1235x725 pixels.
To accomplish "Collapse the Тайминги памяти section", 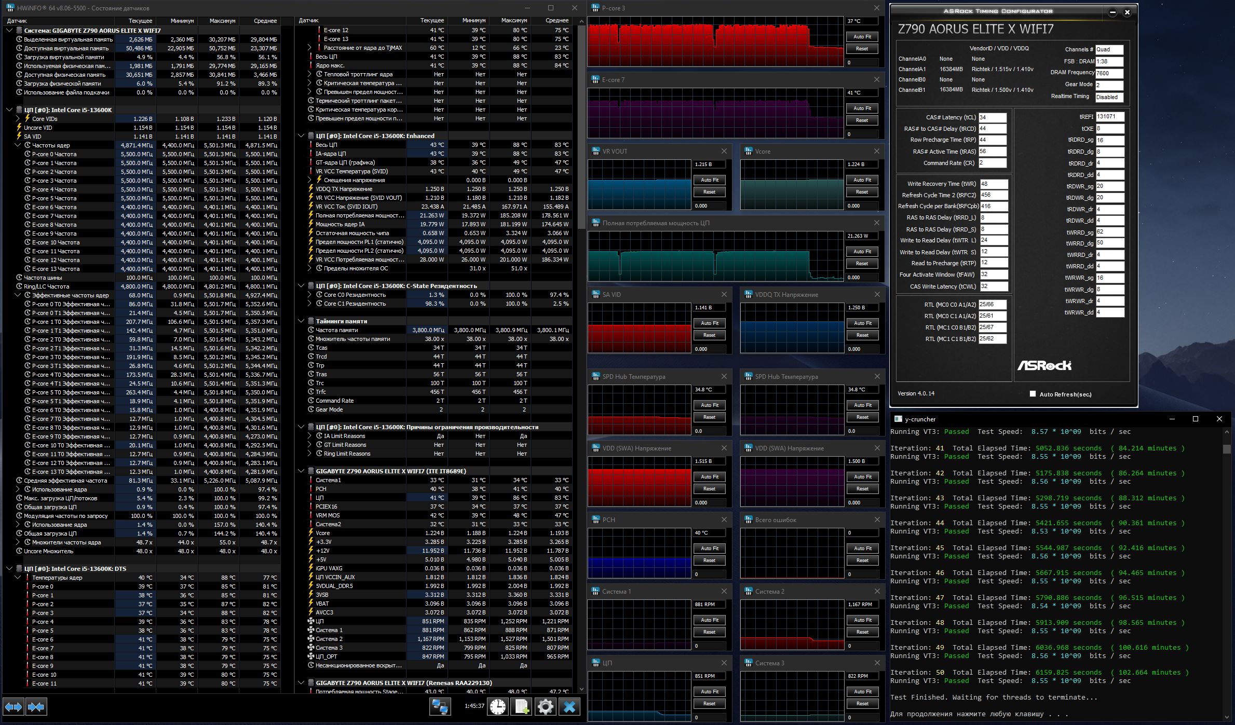I will (301, 321).
